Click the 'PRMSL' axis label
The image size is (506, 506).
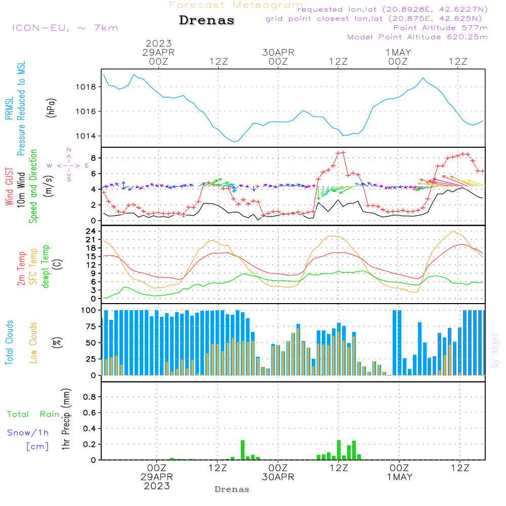(x=9, y=108)
